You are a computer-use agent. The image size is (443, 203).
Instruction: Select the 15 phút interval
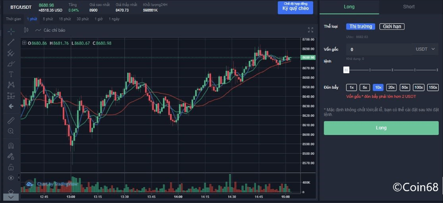coord(64,19)
